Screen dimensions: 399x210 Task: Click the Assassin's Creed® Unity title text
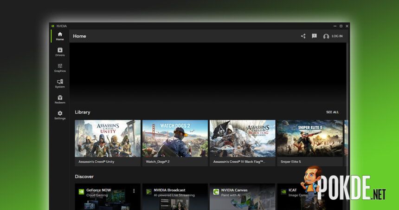[96, 162]
